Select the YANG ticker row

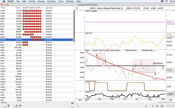point(36,56)
